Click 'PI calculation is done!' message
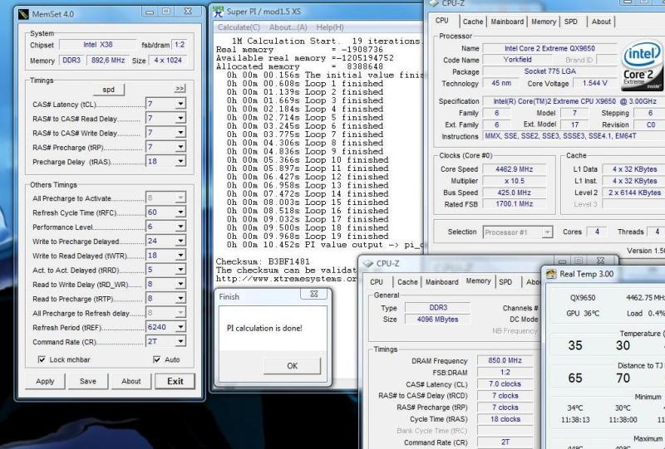Screen dimensions: 665x449 click(x=264, y=329)
